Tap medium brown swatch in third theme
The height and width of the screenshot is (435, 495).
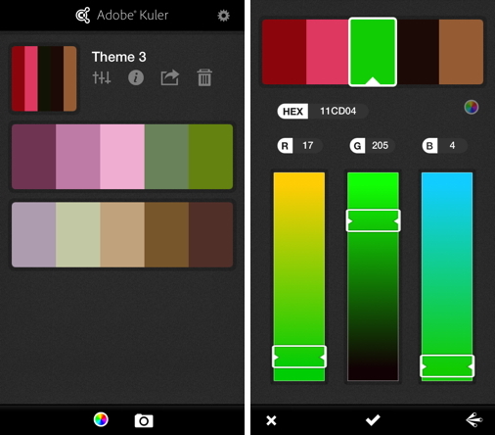pyautogui.click(x=166, y=234)
